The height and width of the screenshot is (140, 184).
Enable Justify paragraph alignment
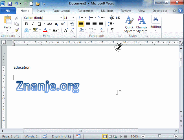(x=101, y=24)
